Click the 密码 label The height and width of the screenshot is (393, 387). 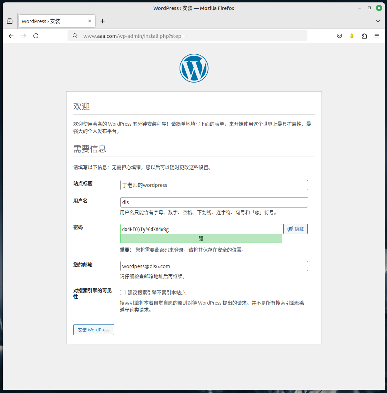click(x=78, y=227)
